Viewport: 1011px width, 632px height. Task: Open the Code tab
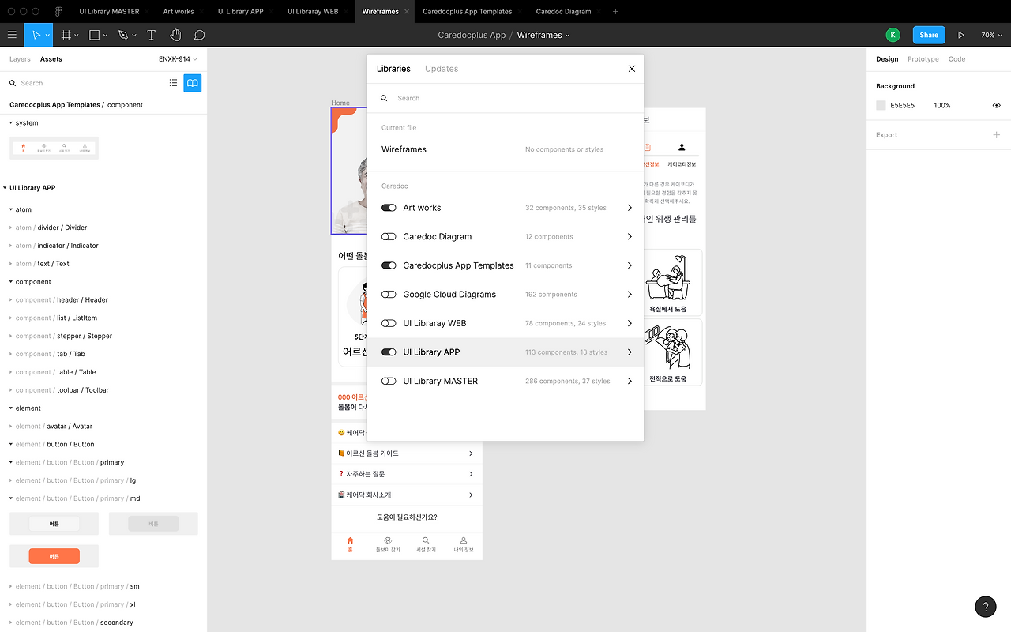click(x=957, y=59)
